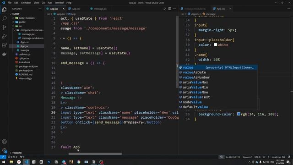Close the right-side App.css tab
The height and width of the screenshot is (165, 293).
pos(230,9)
